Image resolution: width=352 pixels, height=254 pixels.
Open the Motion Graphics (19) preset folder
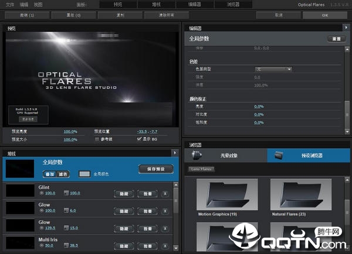[227, 194]
